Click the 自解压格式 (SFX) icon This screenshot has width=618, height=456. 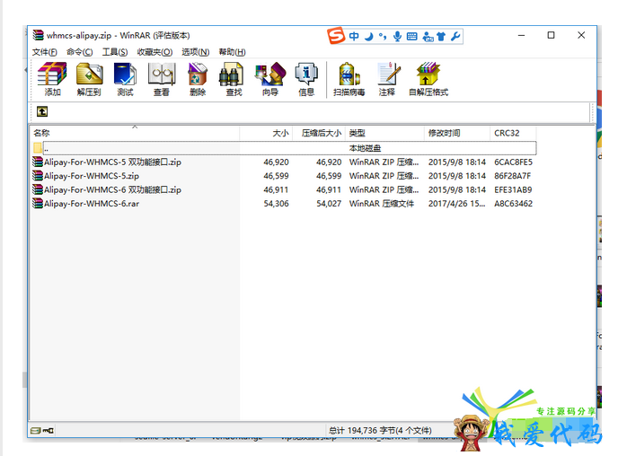click(x=428, y=79)
